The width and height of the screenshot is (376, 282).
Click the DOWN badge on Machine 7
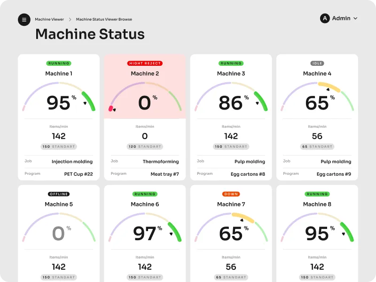[x=231, y=194]
